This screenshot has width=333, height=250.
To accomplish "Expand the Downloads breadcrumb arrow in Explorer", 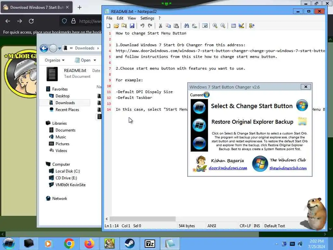I will coord(98,48).
